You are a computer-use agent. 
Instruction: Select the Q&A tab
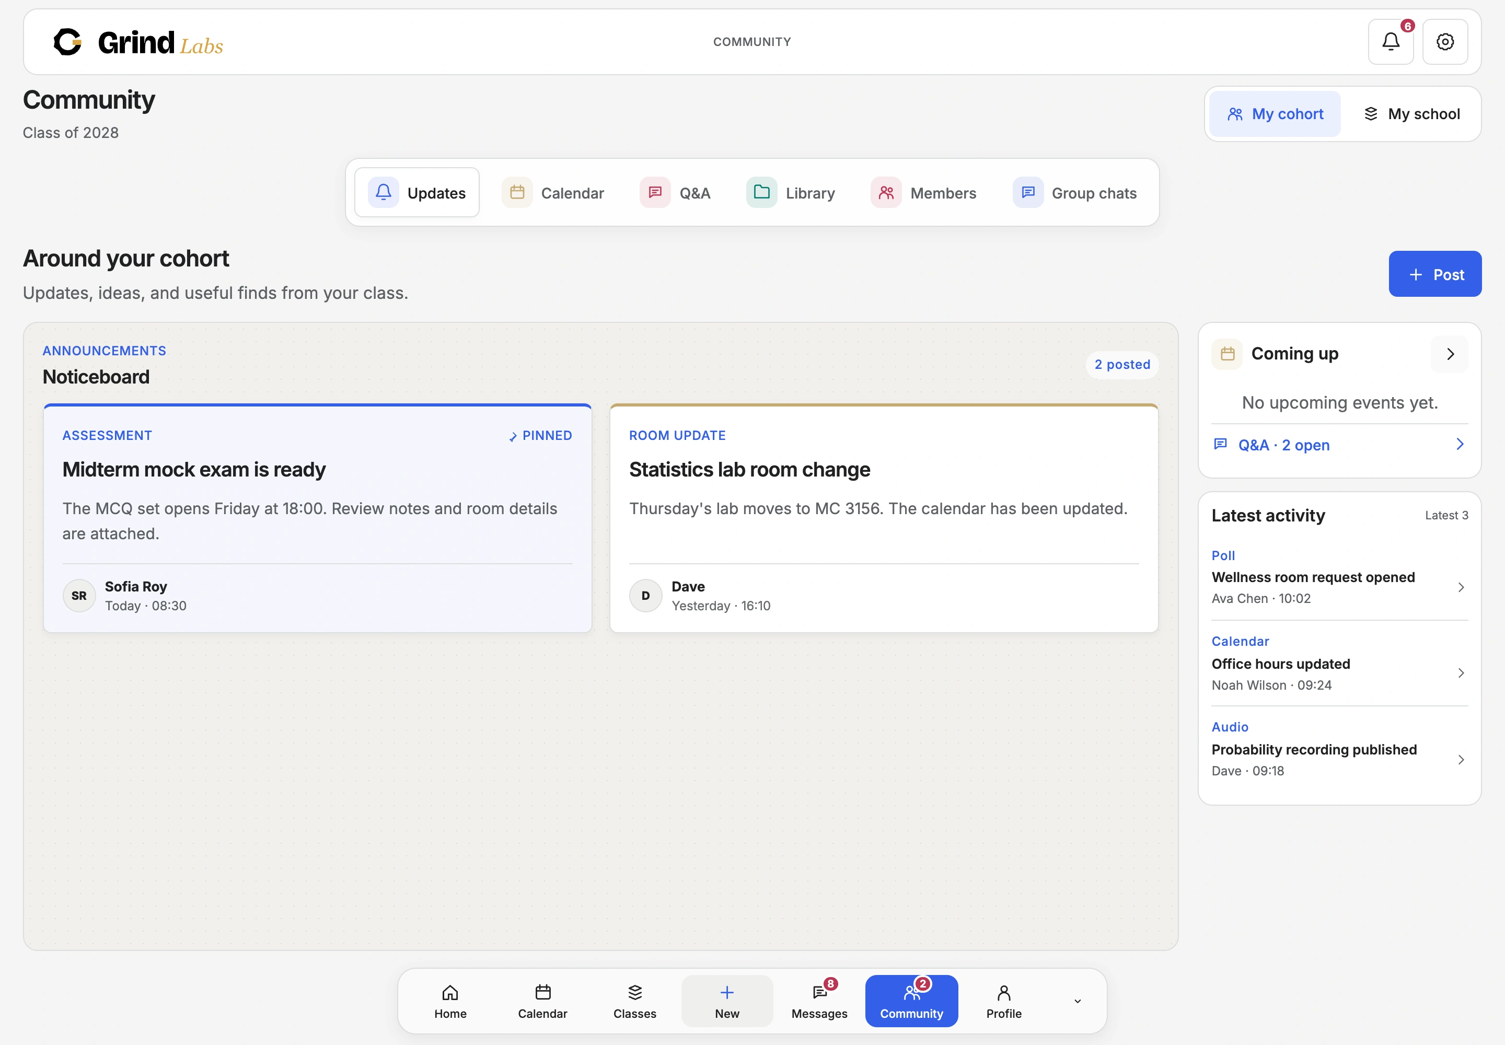point(675,192)
